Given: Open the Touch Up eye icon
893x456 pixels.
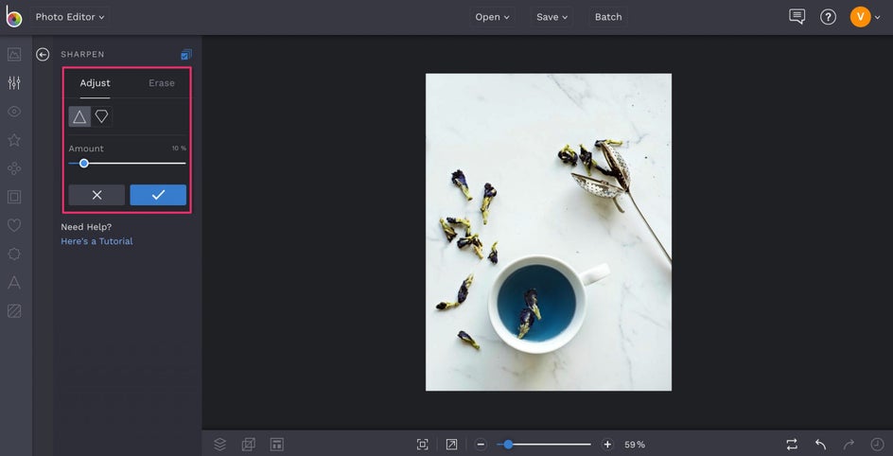Looking at the screenshot, I should (x=14, y=112).
